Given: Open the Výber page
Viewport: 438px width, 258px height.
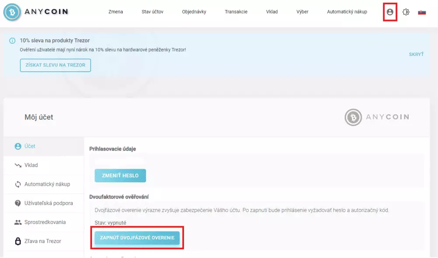Looking at the screenshot, I should 302,12.
